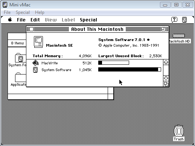Screen dimensions: 195x146
Task: Open Mini vMac File menu
Action: (x=7, y=12)
